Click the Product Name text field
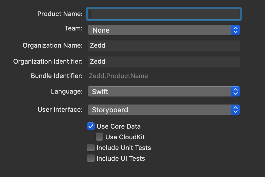This screenshot has height=177, width=265. click(164, 14)
